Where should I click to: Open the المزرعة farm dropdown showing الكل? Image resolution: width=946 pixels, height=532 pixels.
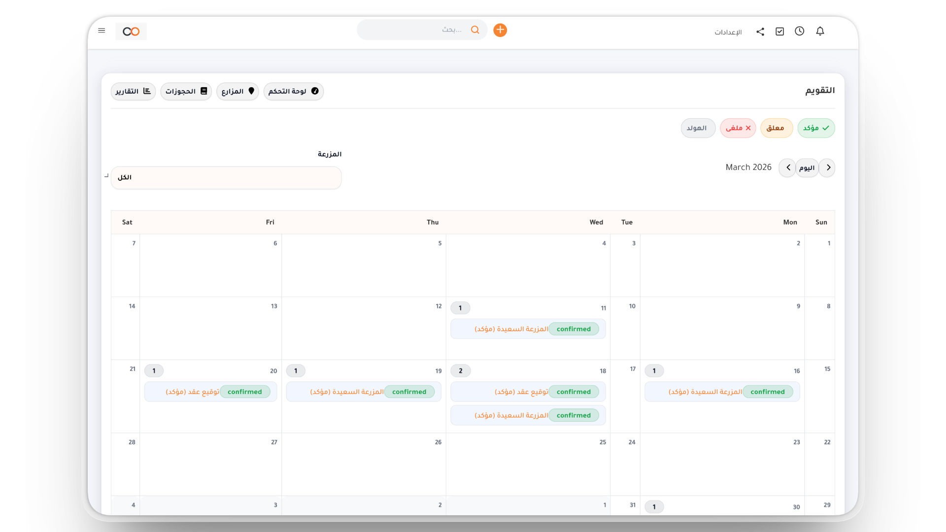tap(226, 178)
